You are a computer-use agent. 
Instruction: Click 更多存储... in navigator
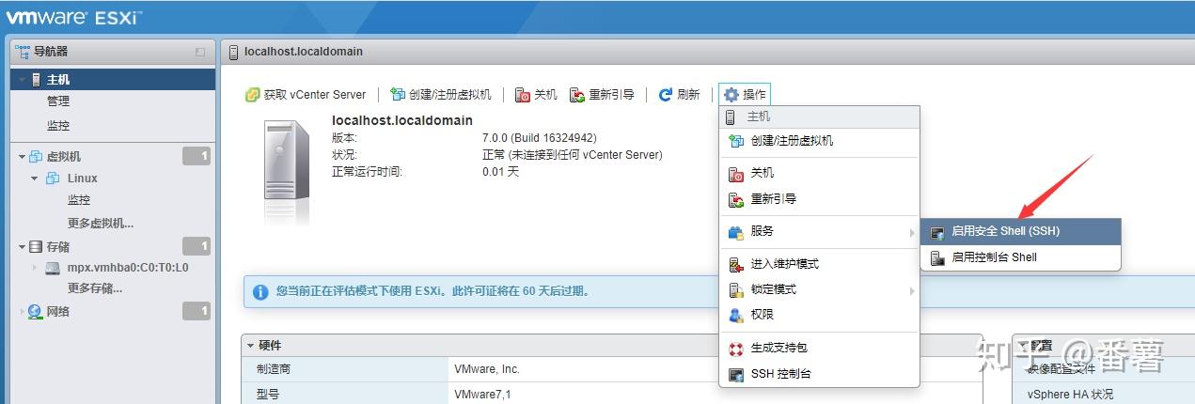pyautogui.click(x=95, y=288)
